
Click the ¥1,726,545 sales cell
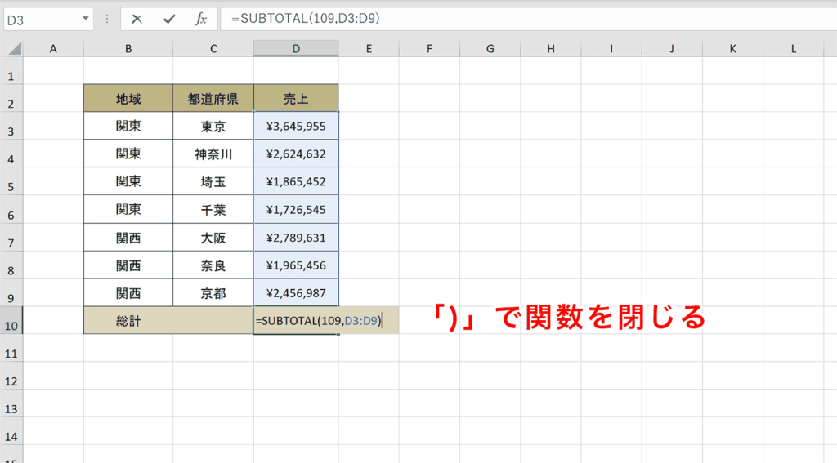click(296, 210)
